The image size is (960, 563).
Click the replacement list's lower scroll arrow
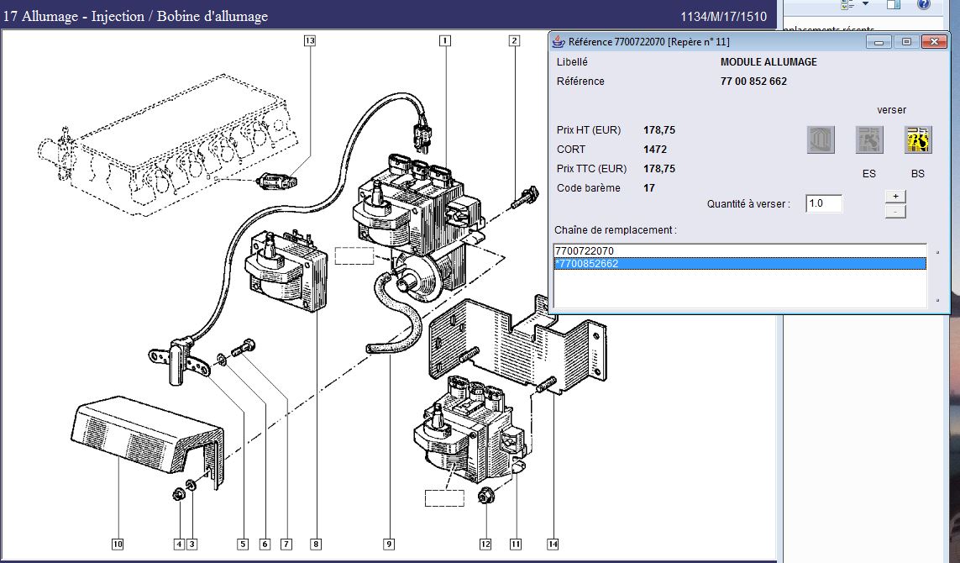click(937, 300)
